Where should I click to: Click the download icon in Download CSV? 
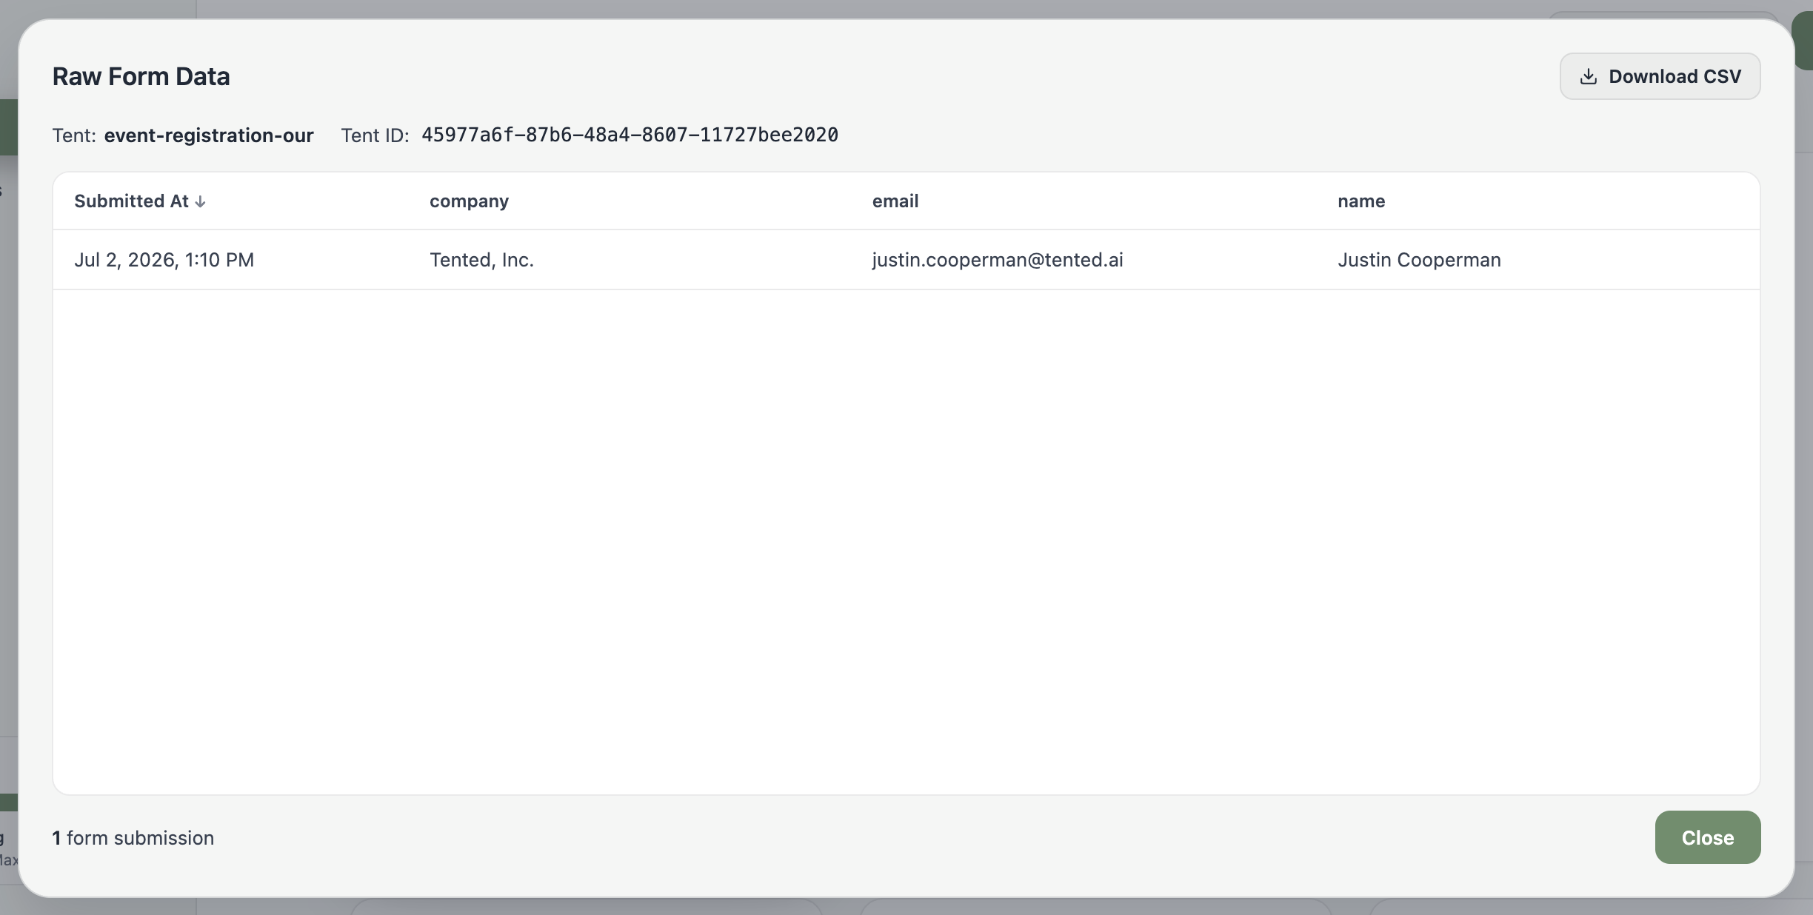click(x=1589, y=77)
